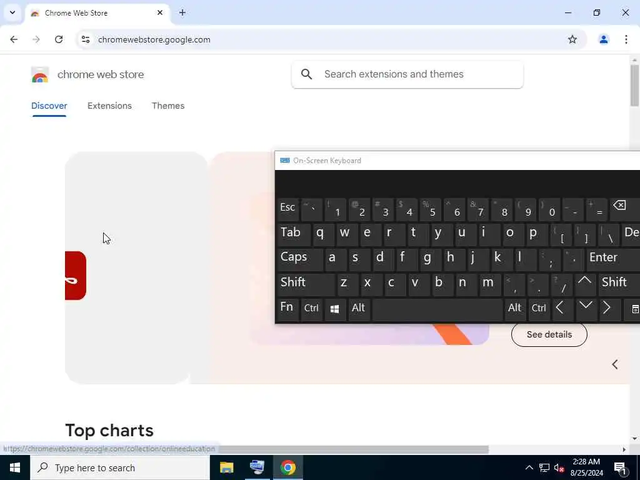Toggle the left Shift key on On-Screen Keyboard
Image resolution: width=640 pixels, height=480 pixels.
tap(305, 284)
